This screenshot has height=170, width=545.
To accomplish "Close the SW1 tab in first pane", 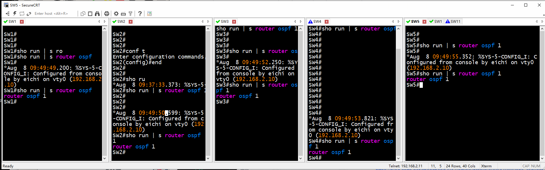I will [x=22, y=22].
